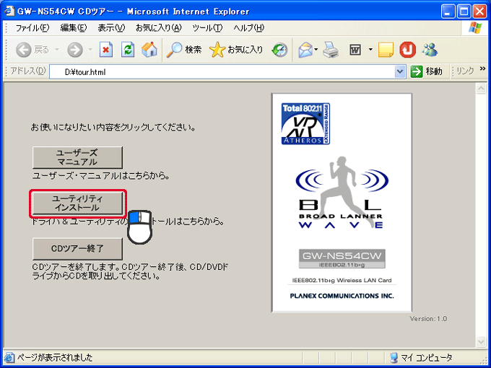The height and width of the screenshot is (368, 491).
Task: Click the Broad Lanner Wave runner logo
Action: [x=342, y=193]
